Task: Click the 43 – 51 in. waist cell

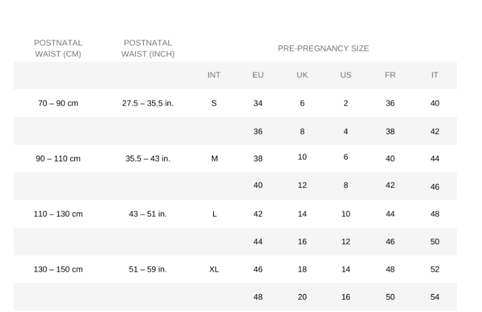Action: click(x=148, y=214)
